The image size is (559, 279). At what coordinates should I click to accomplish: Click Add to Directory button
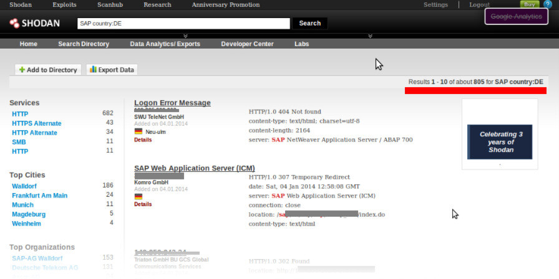[x=48, y=70]
